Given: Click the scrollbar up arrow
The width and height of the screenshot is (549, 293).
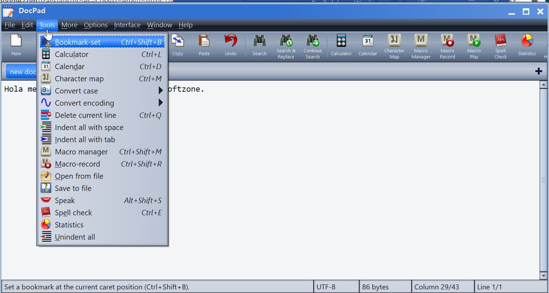Looking at the screenshot, I should (x=543, y=85).
